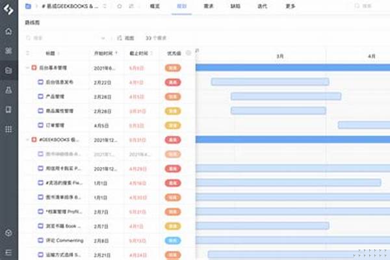Expand the sidebar using the bottom menu icon
Viewport: 390px width, 260px height.
pyautogui.click(x=8, y=253)
